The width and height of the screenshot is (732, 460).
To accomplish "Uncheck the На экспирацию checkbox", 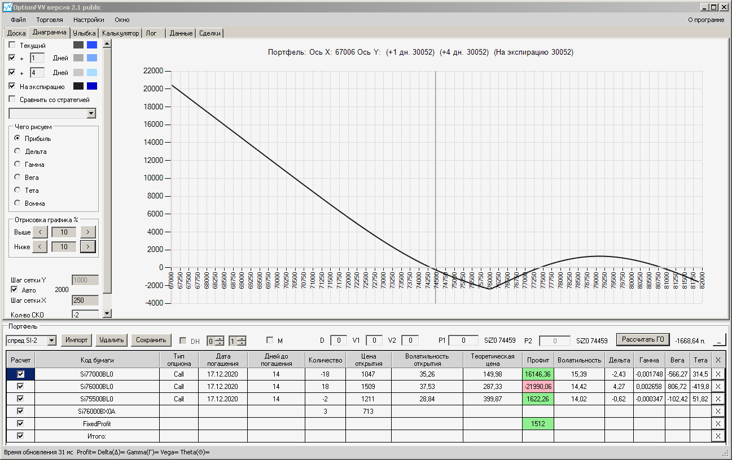I will click(12, 86).
